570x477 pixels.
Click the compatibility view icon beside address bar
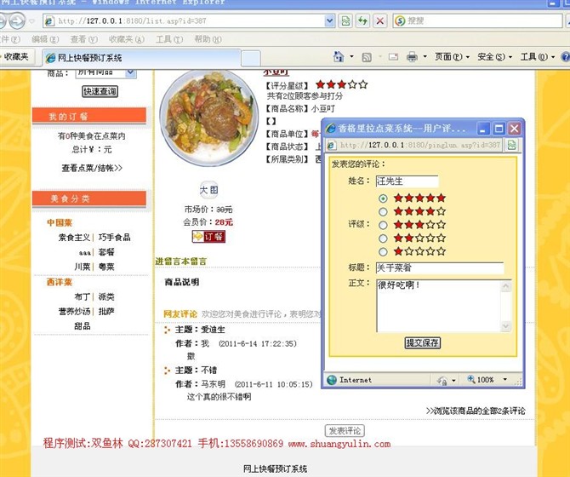345,20
